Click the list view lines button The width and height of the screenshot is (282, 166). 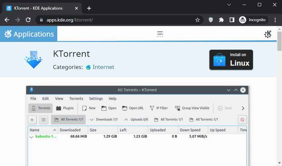[x=43, y=119]
